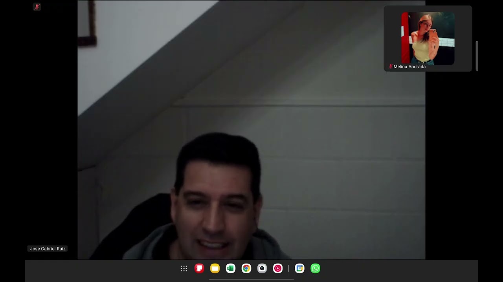
Task: Select Melina Andrada's video thumbnail
Action: click(428, 38)
